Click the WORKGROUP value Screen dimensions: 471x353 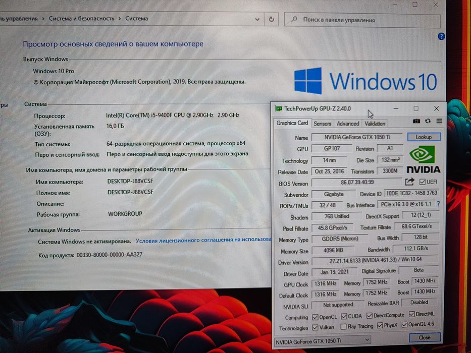[x=125, y=214]
